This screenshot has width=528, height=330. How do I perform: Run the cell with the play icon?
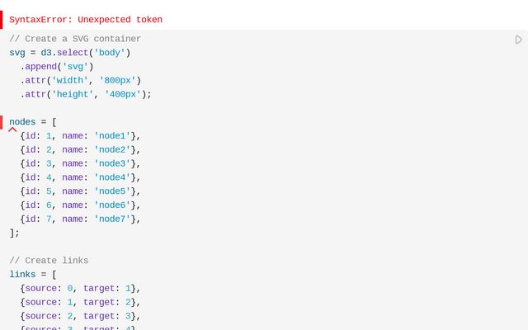click(x=519, y=40)
